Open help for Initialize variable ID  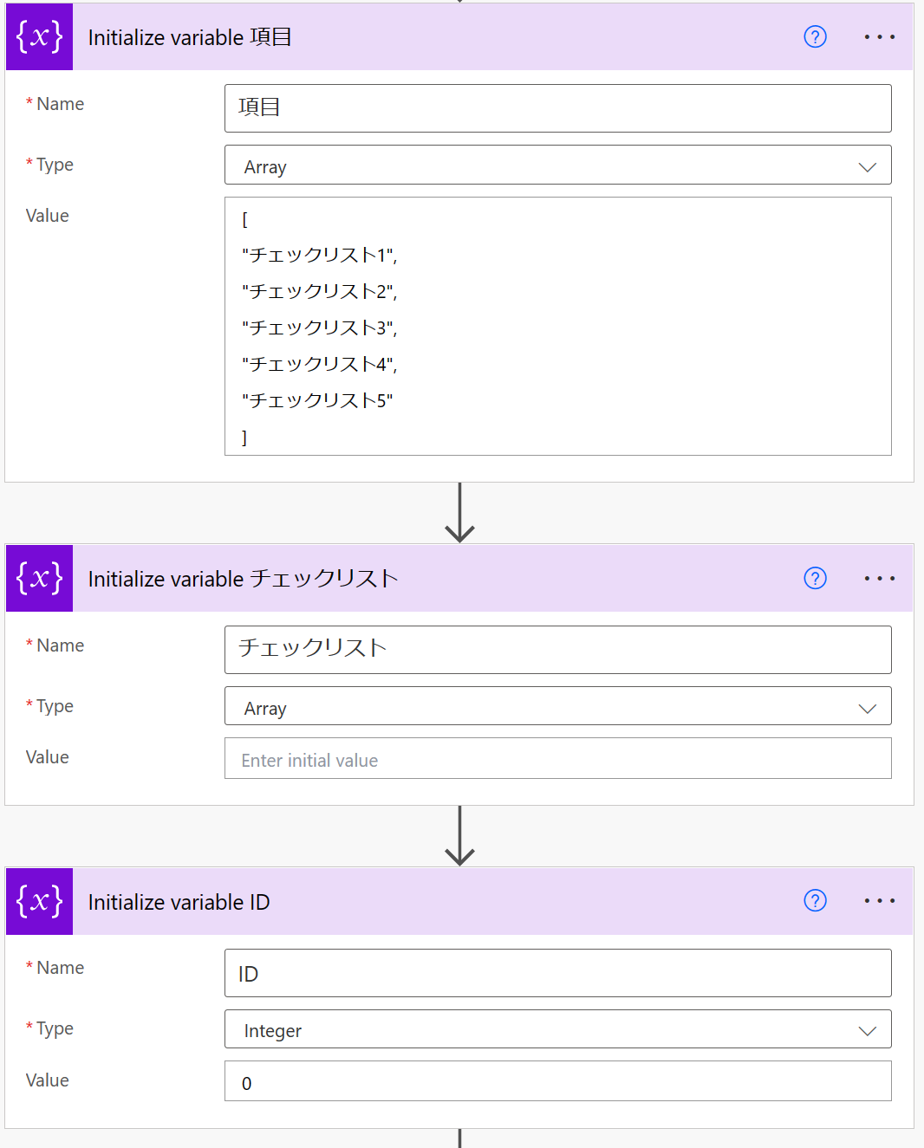point(815,900)
